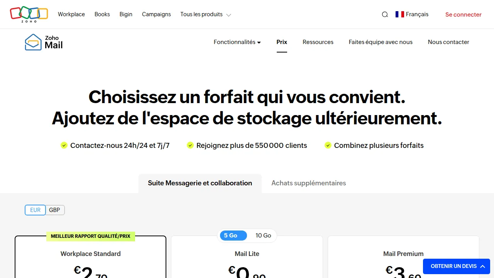Viewport: 494px width, 278px height.
Task: Open the Prix menu item
Action: coord(282,42)
